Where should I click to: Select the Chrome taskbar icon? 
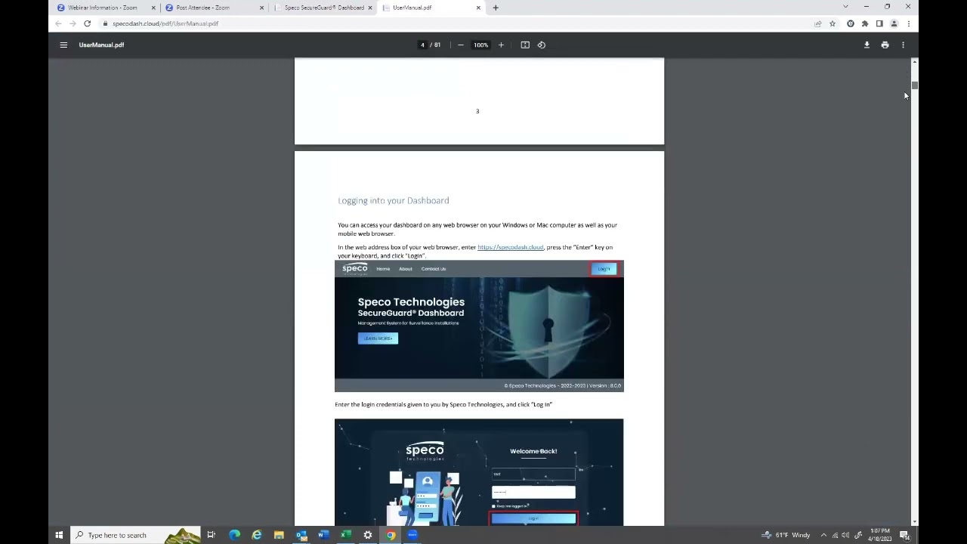391,535
